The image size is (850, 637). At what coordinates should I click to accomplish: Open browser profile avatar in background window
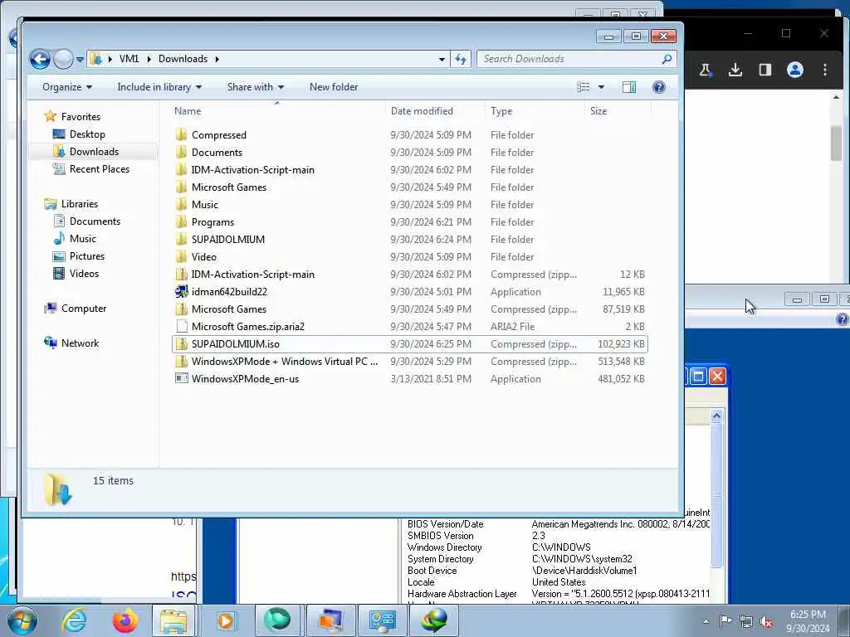coord(794,70)
